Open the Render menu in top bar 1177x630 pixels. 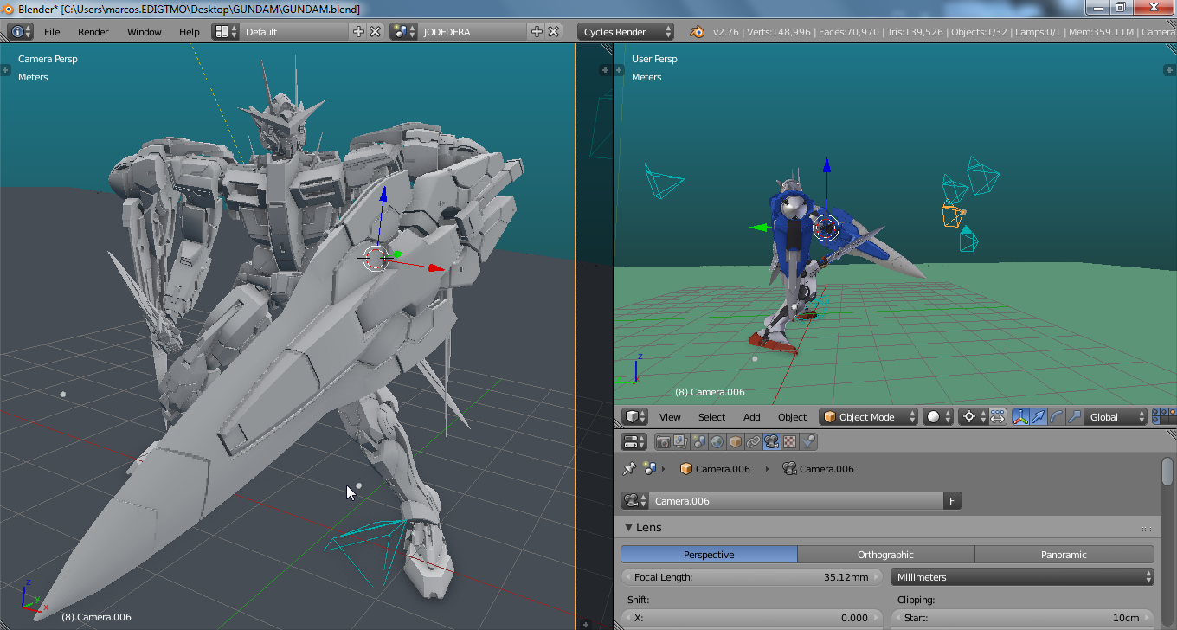click(93, 32)
